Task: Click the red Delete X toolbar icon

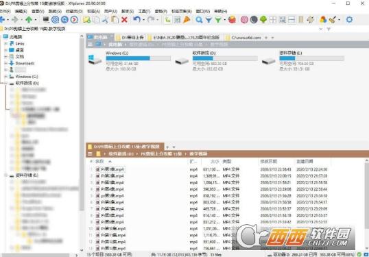Action: click(x=125, y=20)
